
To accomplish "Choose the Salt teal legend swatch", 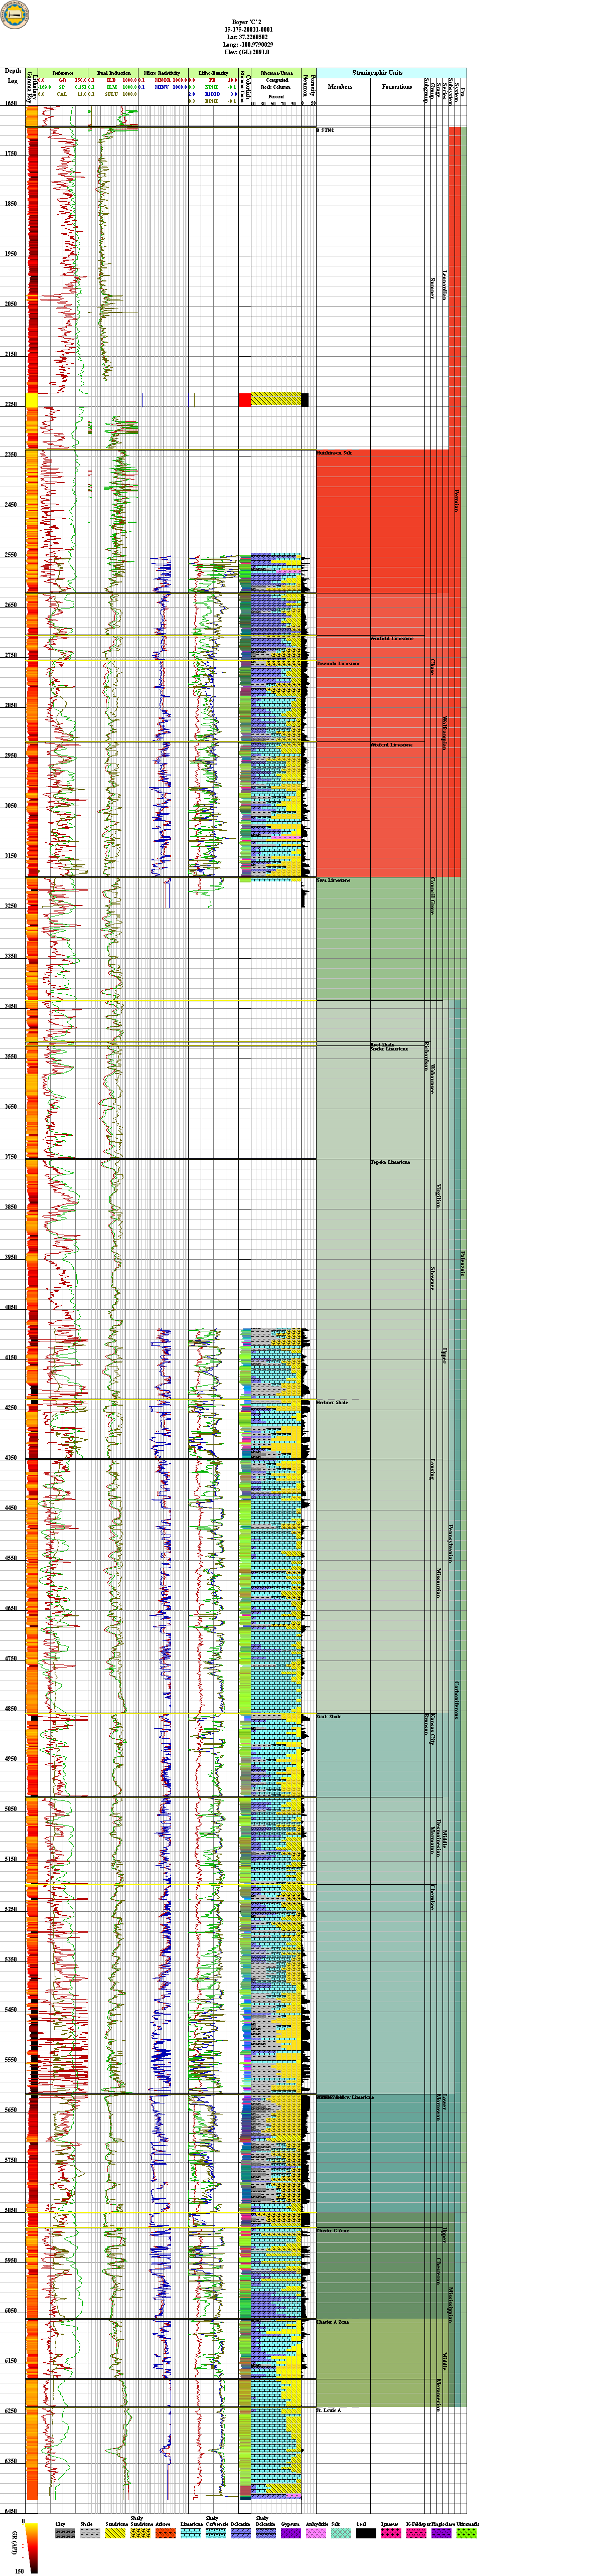I will tap(341, 2533).
